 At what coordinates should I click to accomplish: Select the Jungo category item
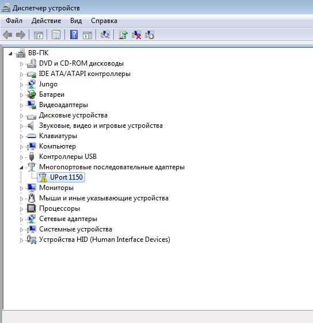coord(48,84)
